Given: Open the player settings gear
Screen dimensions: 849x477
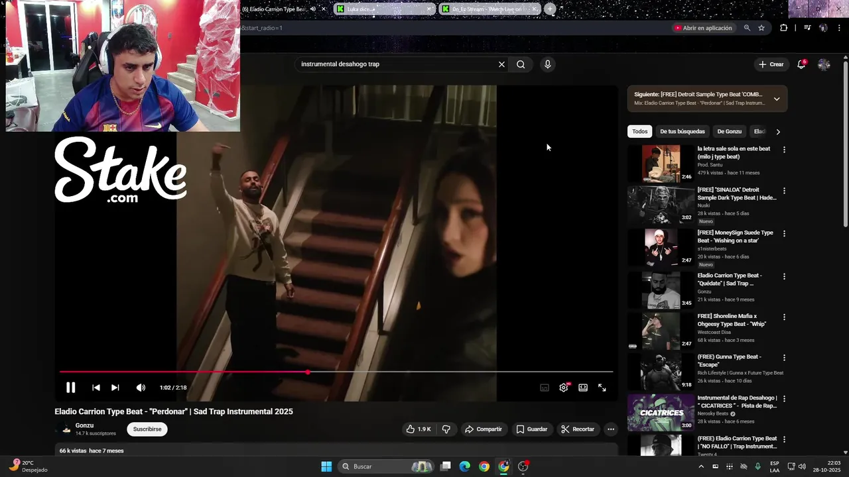Looking at the screenshot, I should 564,388.
